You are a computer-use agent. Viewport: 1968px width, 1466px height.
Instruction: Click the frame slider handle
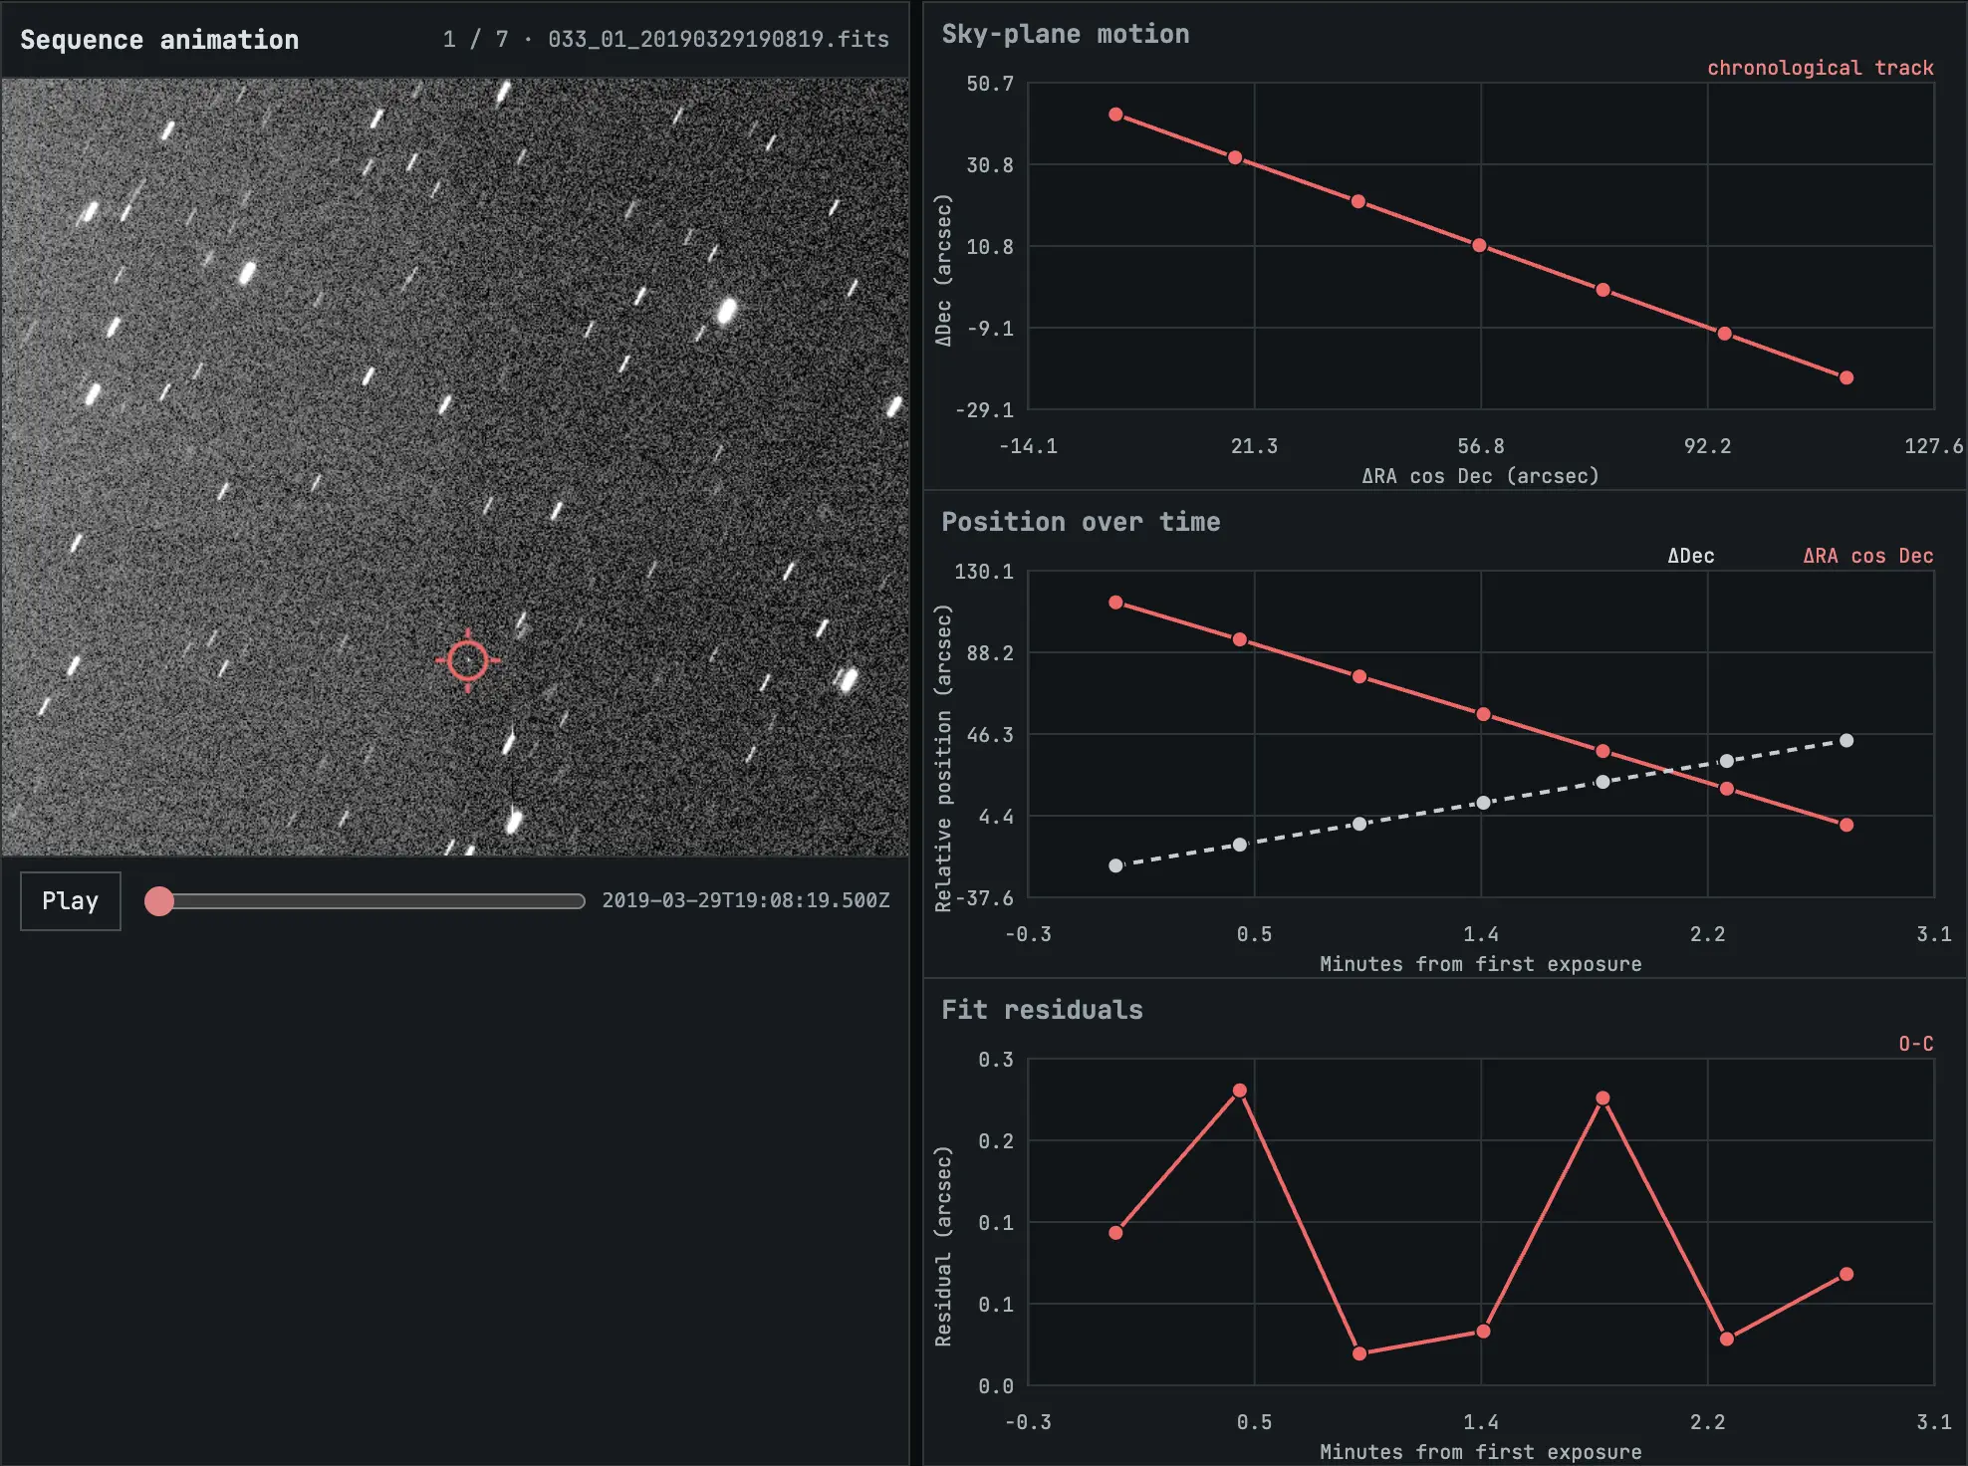pos(159,901)
